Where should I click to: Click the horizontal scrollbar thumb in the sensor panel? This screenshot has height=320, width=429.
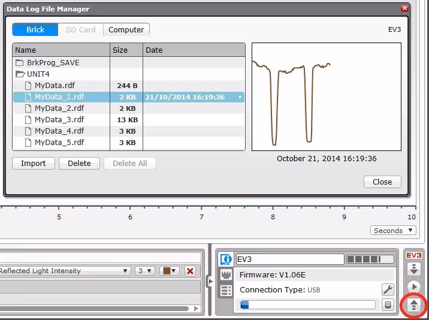94,309
